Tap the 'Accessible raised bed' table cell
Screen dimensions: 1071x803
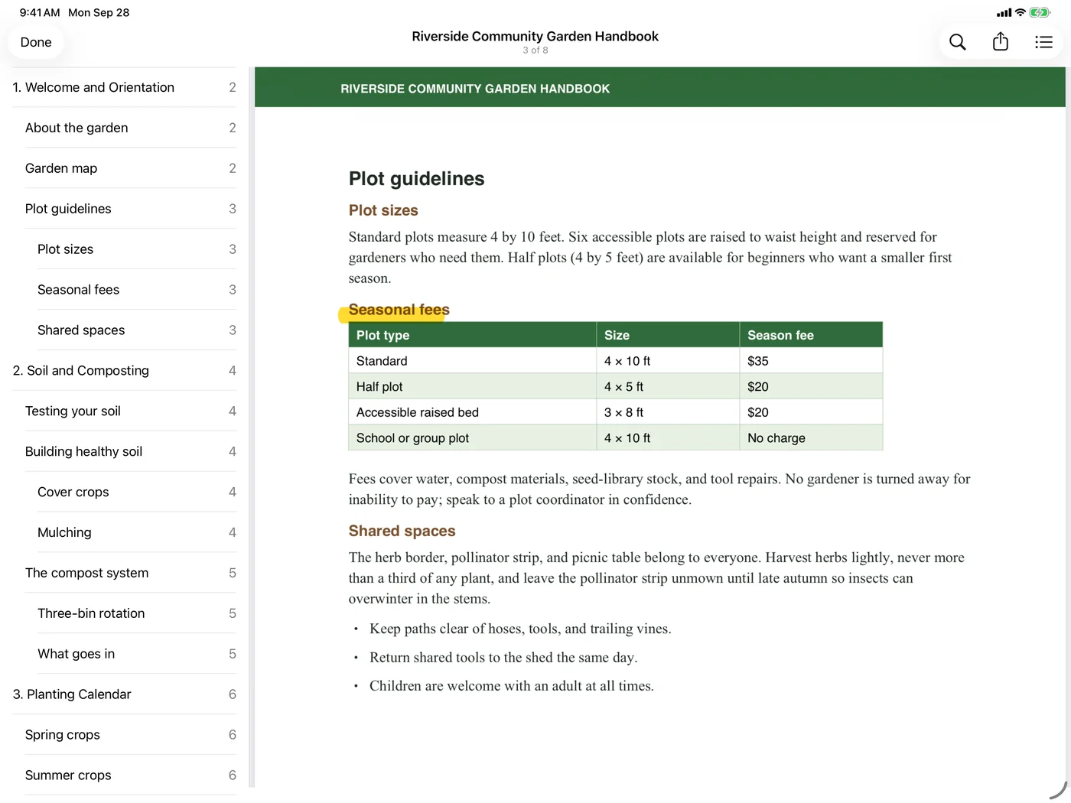pos(473,412)
